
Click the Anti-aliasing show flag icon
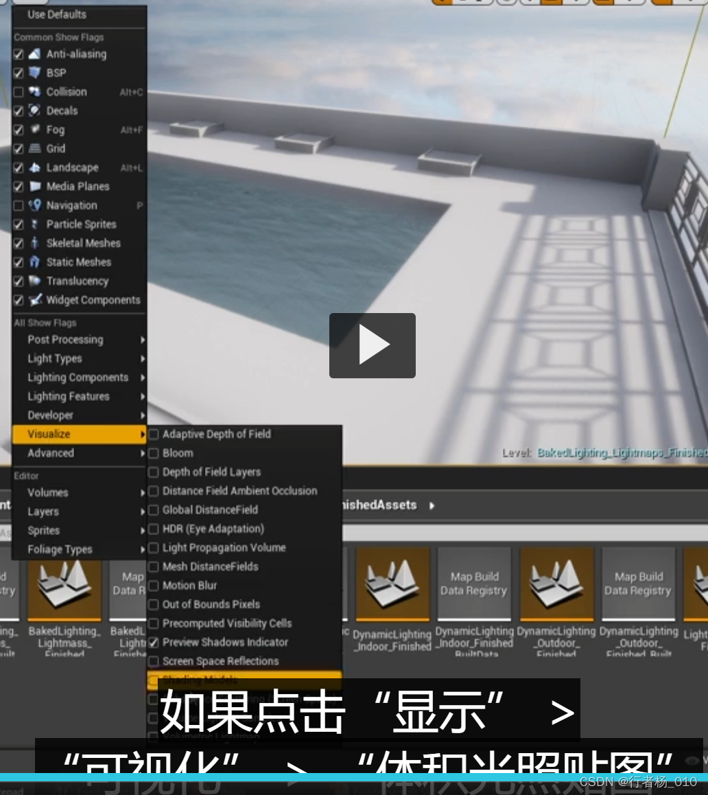click(34, 54)
